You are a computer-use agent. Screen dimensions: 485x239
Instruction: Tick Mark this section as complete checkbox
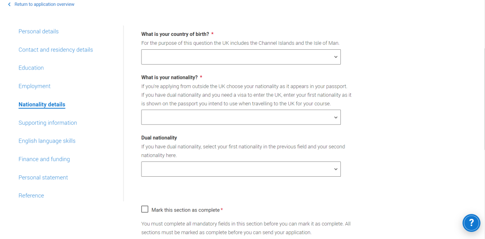[x=145, y=209]
